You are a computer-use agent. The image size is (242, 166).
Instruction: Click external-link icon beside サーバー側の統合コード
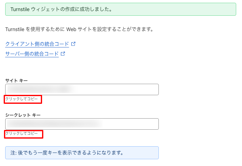tap(63, 54)
